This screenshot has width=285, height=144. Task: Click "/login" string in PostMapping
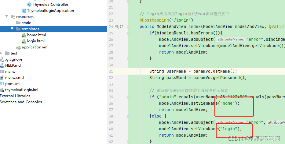tap(181, 20)
